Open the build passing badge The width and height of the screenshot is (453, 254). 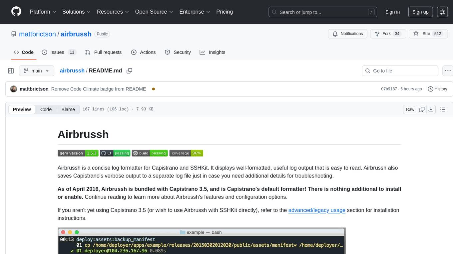tap(149, 153)
